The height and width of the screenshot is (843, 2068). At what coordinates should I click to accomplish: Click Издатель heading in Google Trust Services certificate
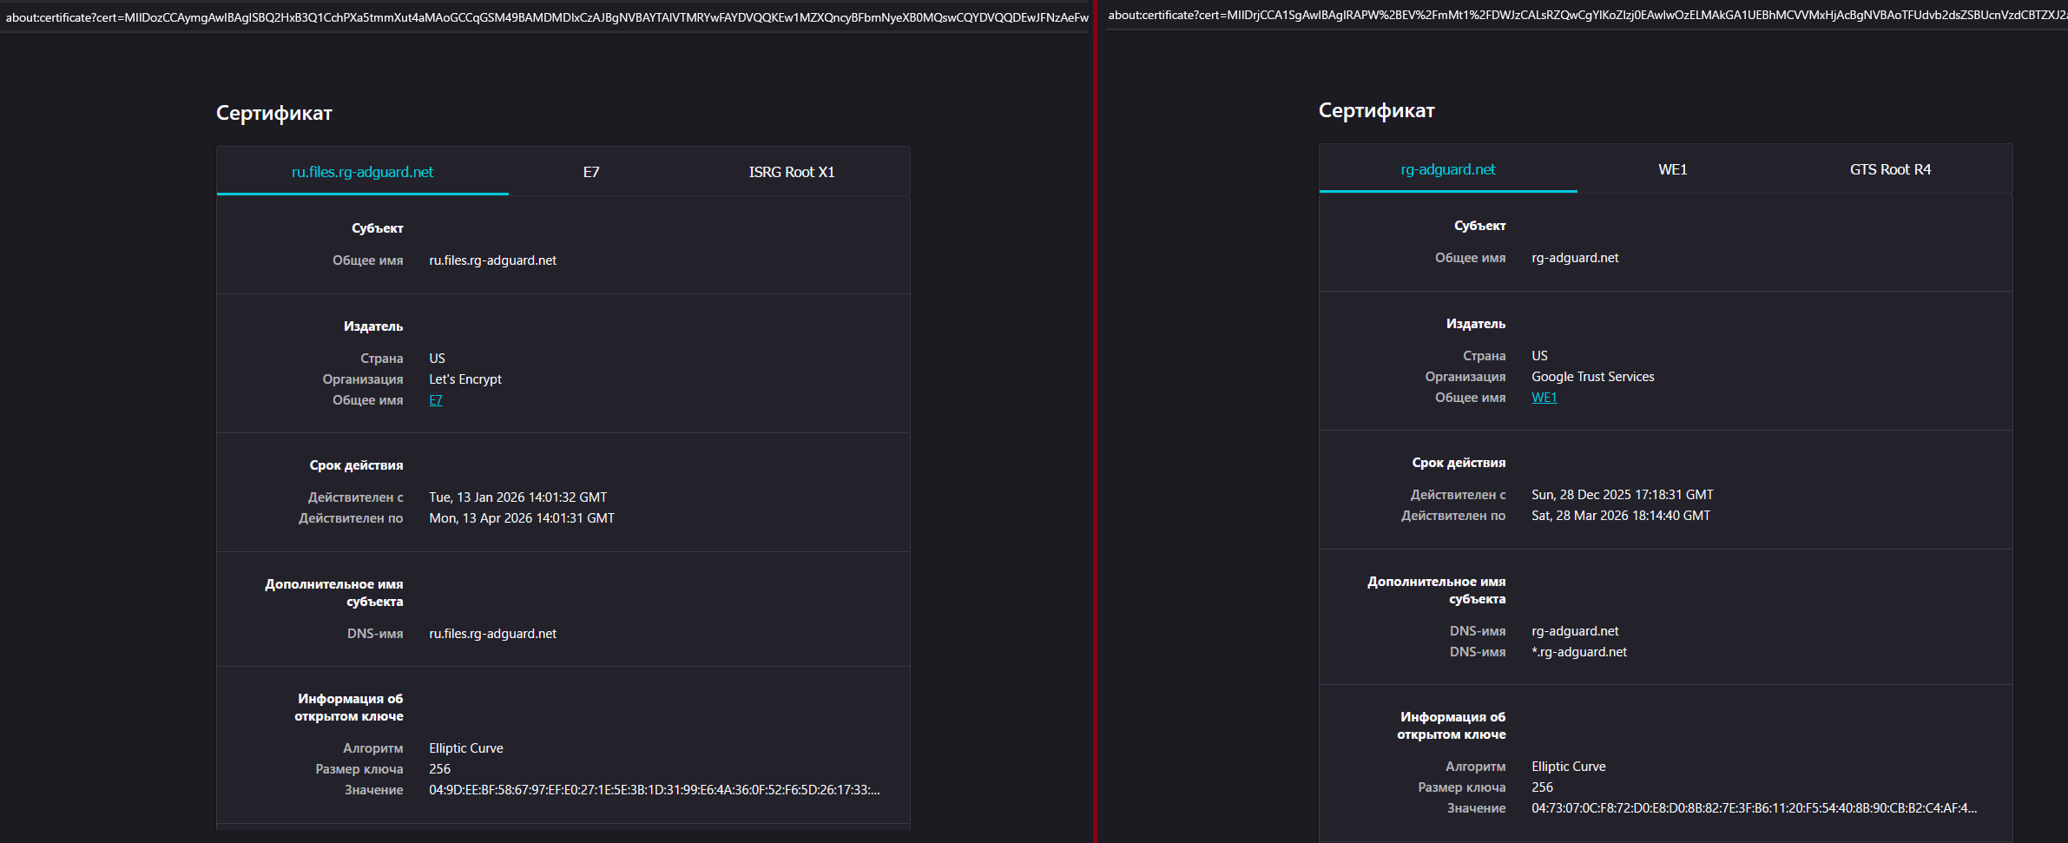point(1476,324)
